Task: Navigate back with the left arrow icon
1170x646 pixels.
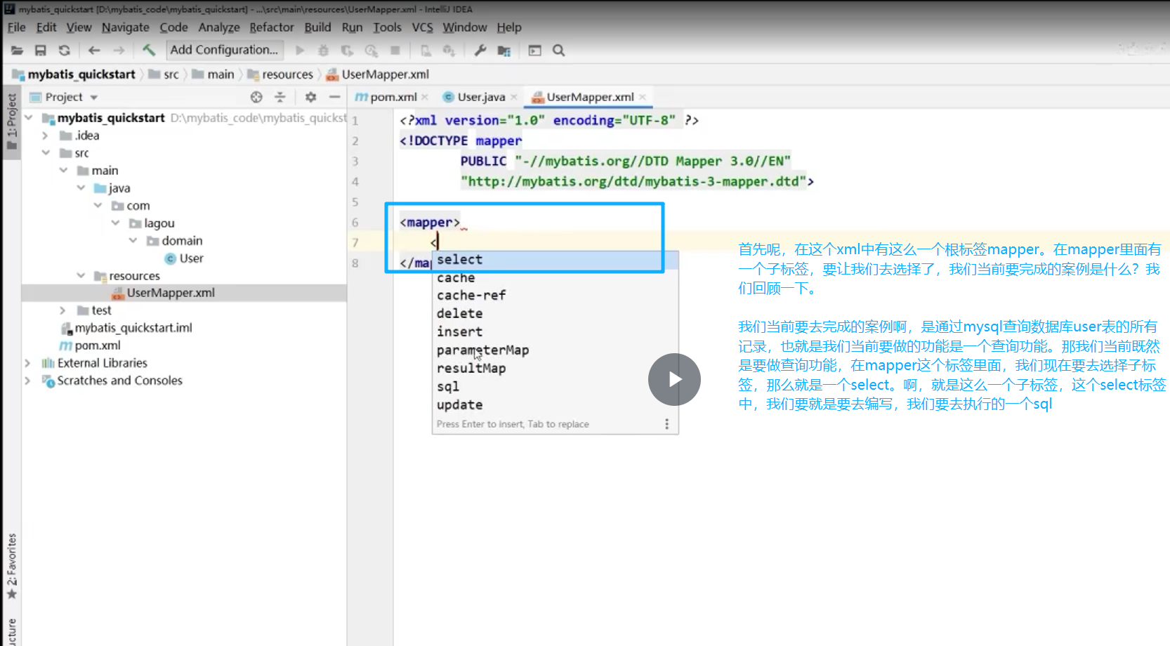Action: [x=94, y=51]
